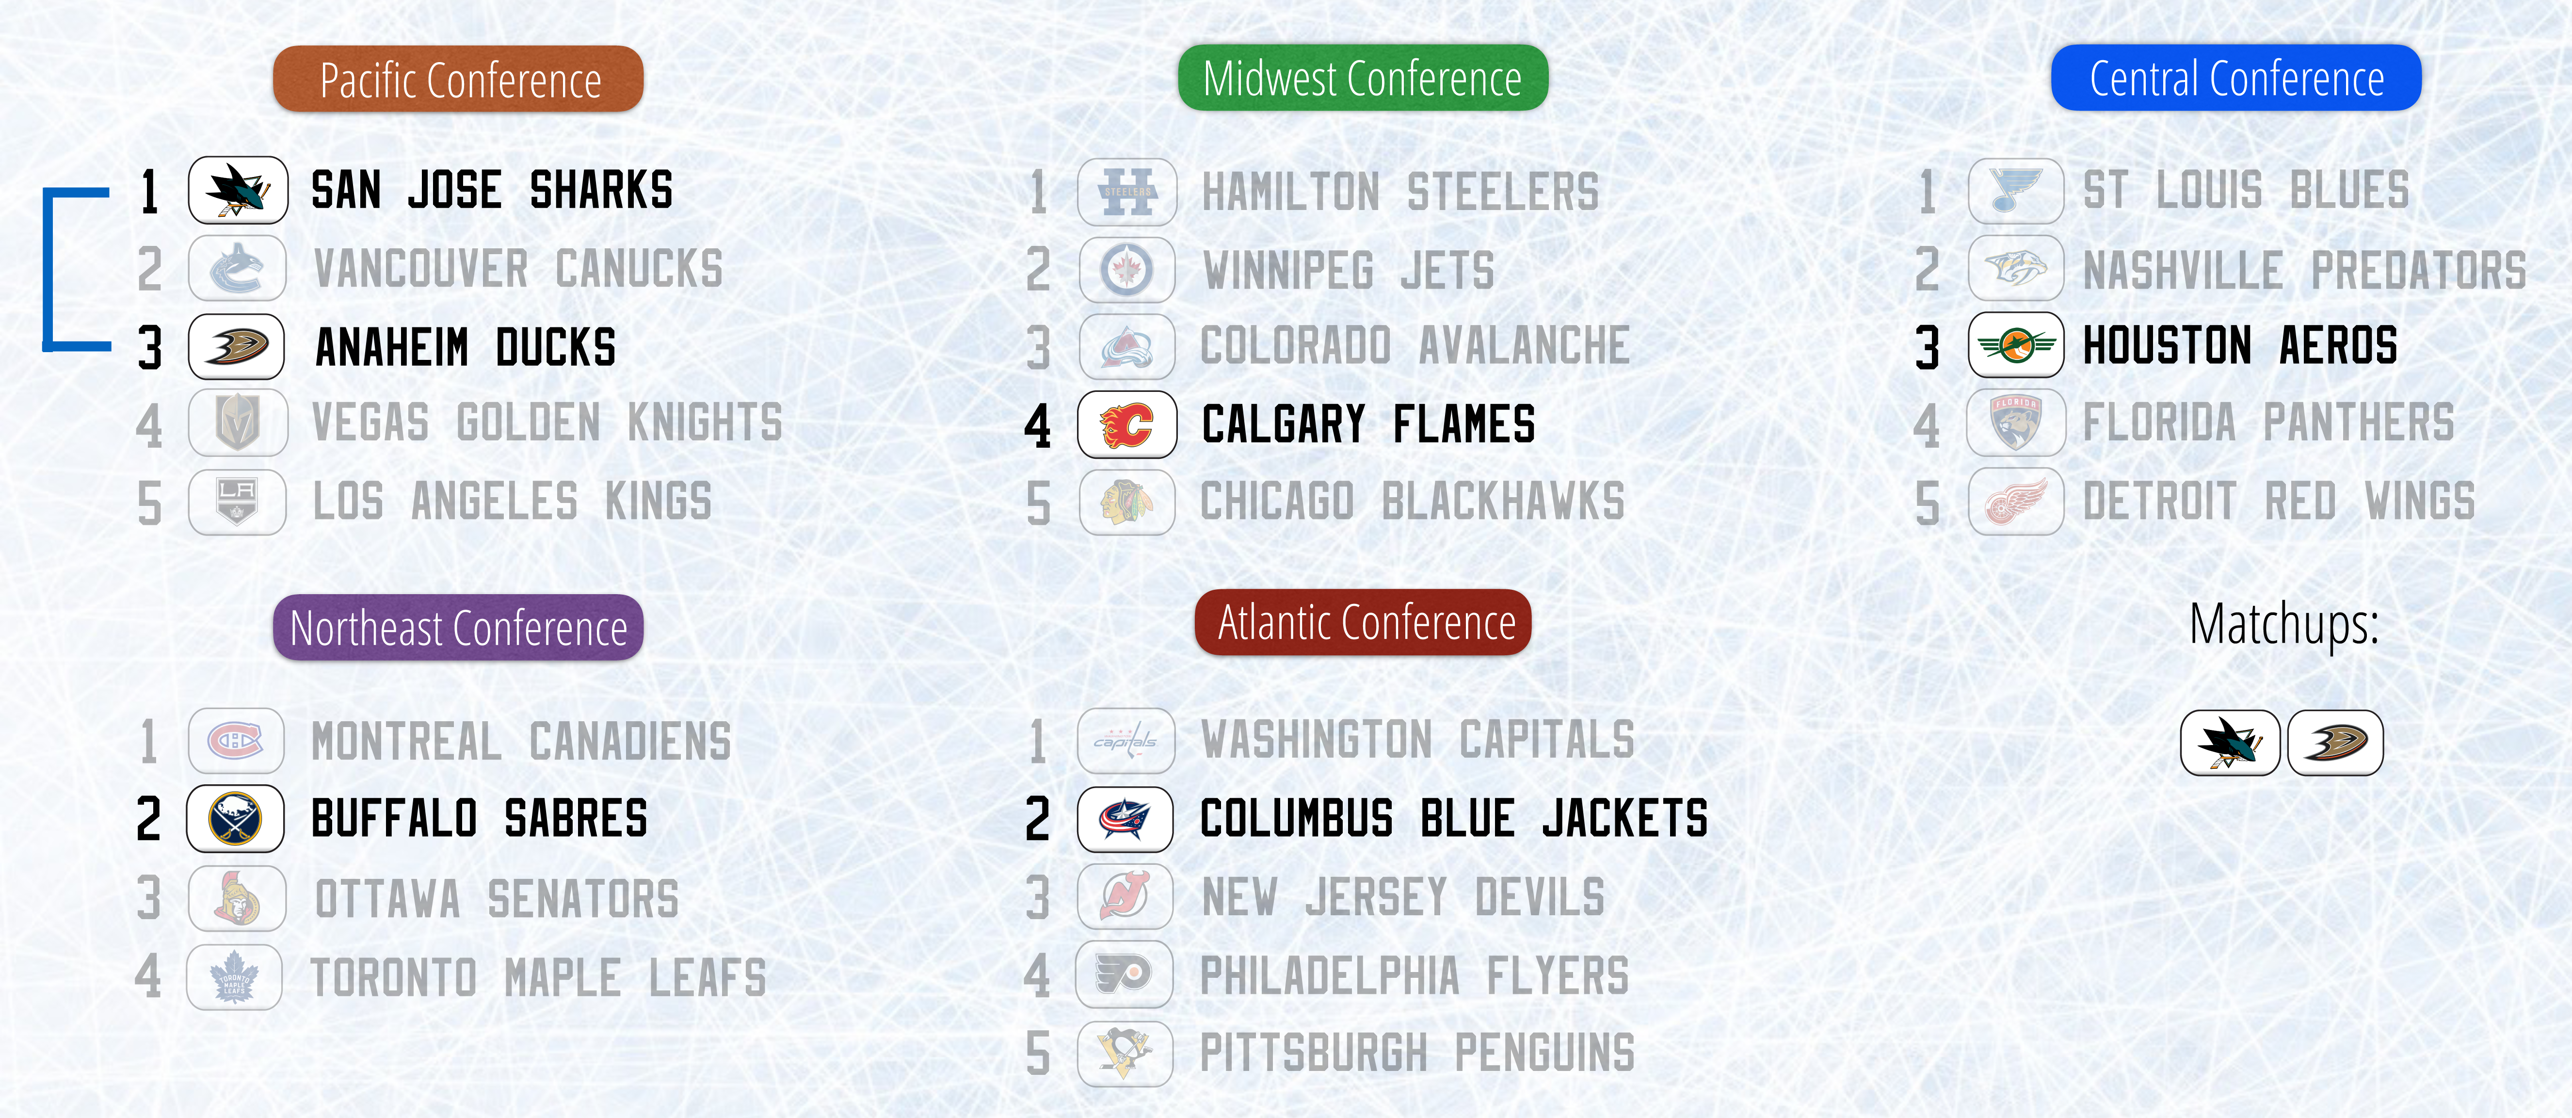Select the Houston Aeros logo
The height and width of the screenshot is (1118, 2572).
coord(2015,346)
